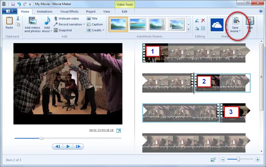
Task: Zoom in the time scale
Action: click(x=257, y=160)
